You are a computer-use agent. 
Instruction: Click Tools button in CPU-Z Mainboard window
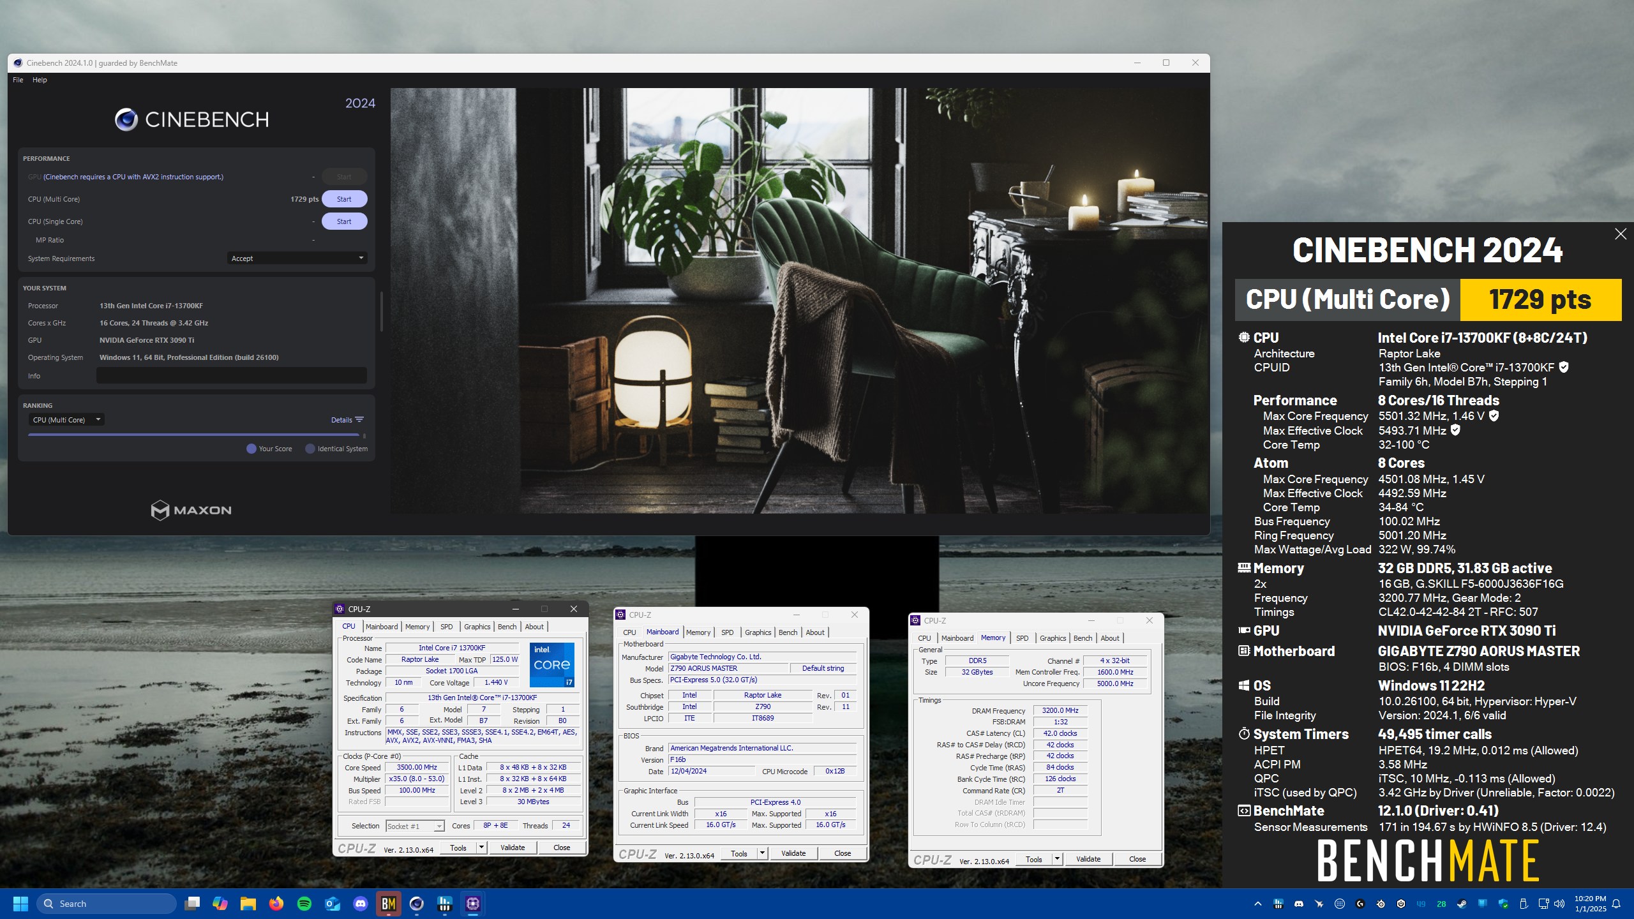739,853
